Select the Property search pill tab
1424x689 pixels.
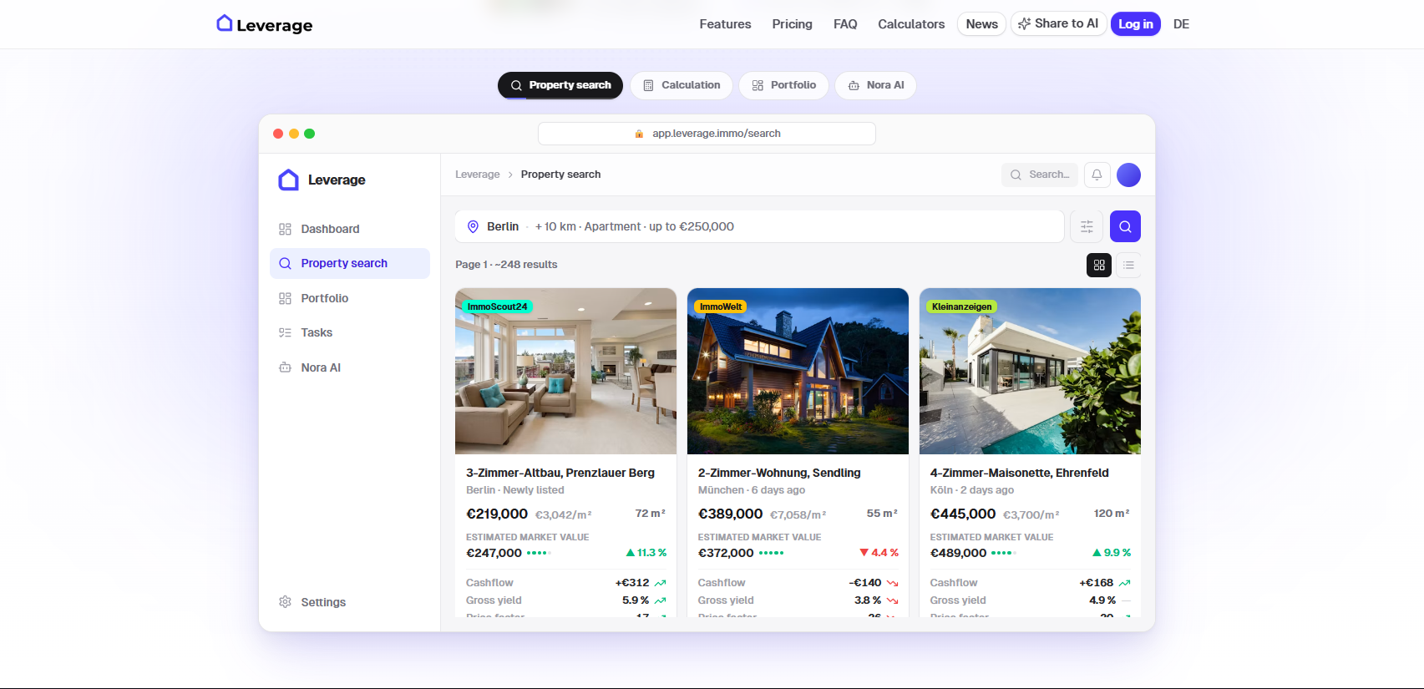560,85
